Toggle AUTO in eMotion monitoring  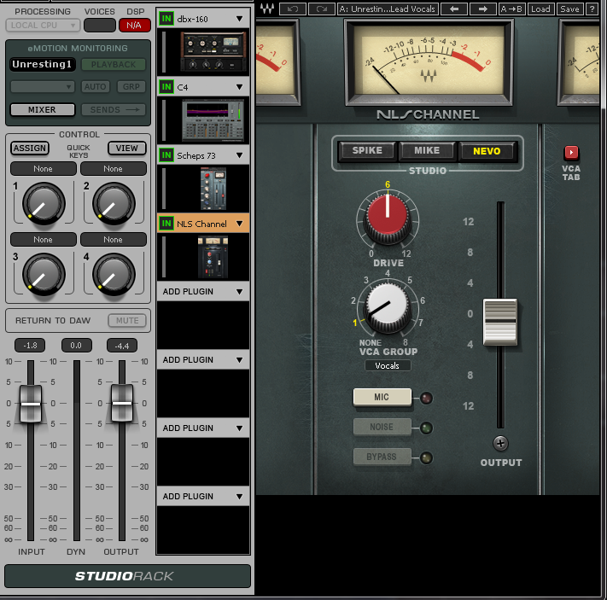(x=95, y=87)
